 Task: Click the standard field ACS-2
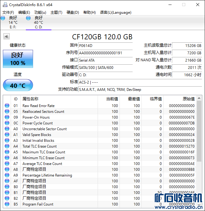click(x=140, y=82)
